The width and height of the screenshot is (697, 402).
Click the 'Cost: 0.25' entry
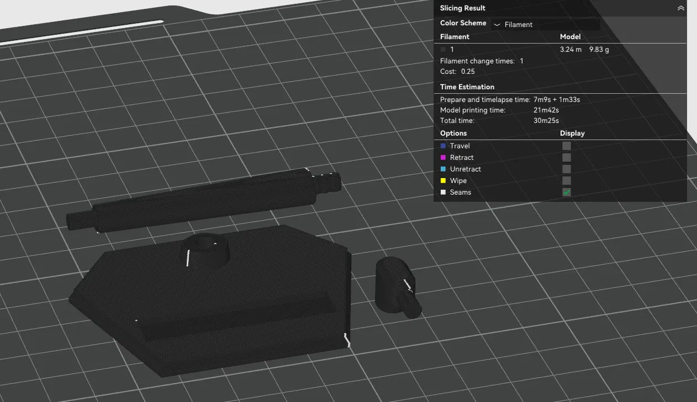click(457, 72)
